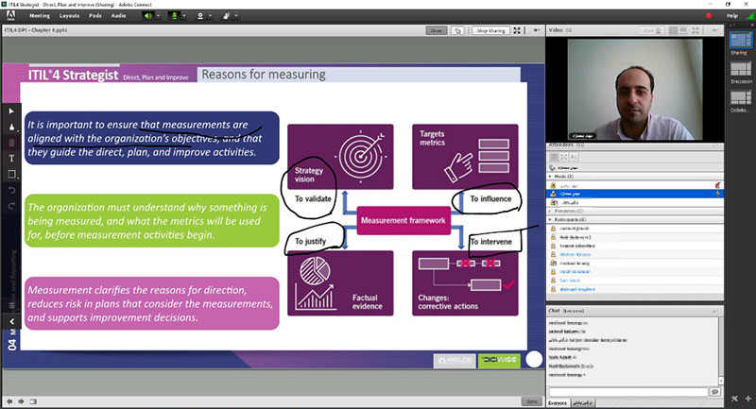Click the undo whiteboard icon

[x=12, y=190]
